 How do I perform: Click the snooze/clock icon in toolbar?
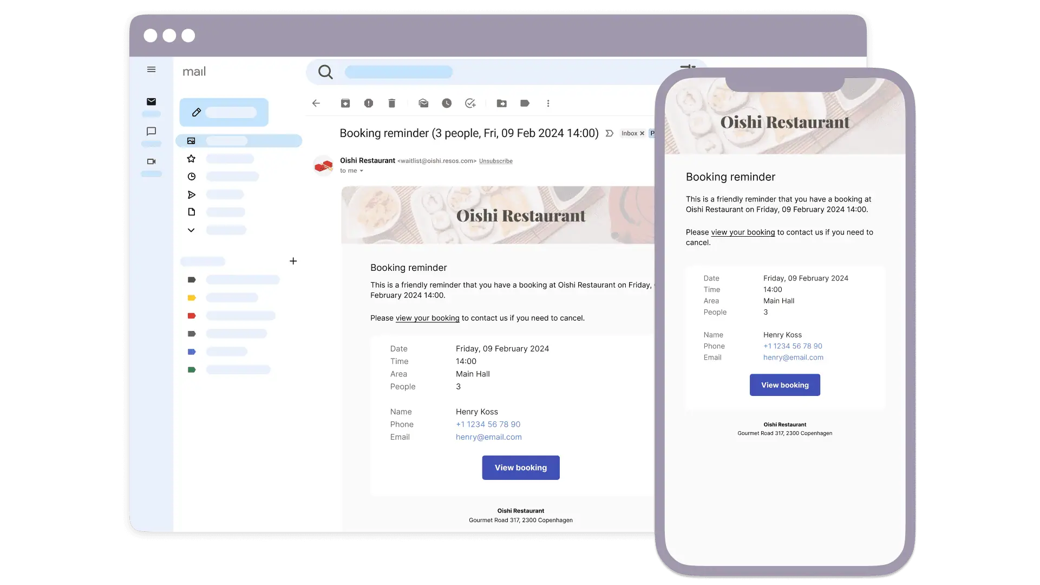click(447, 103)
